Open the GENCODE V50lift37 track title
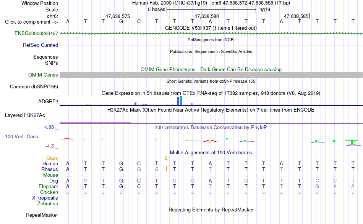Screen dimensions: 363x224 pos(211,28)
